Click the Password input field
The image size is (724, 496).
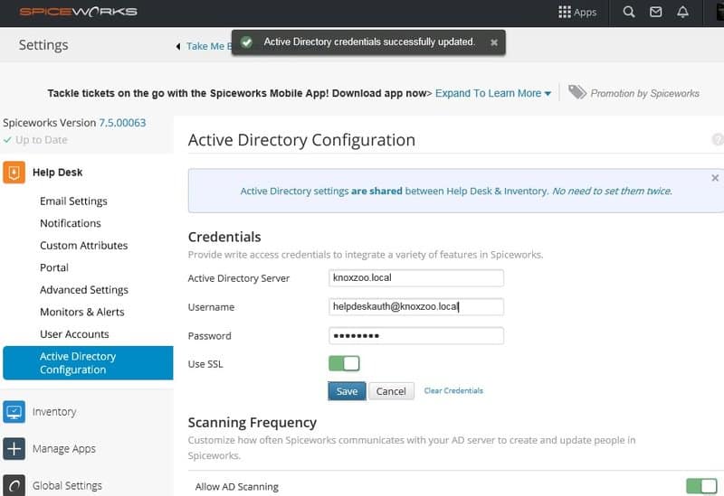tap(416, 335)
